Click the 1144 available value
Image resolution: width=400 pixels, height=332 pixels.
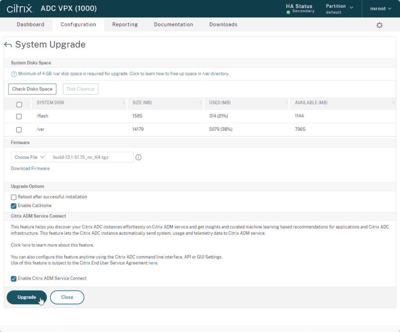tap(299, 116)
